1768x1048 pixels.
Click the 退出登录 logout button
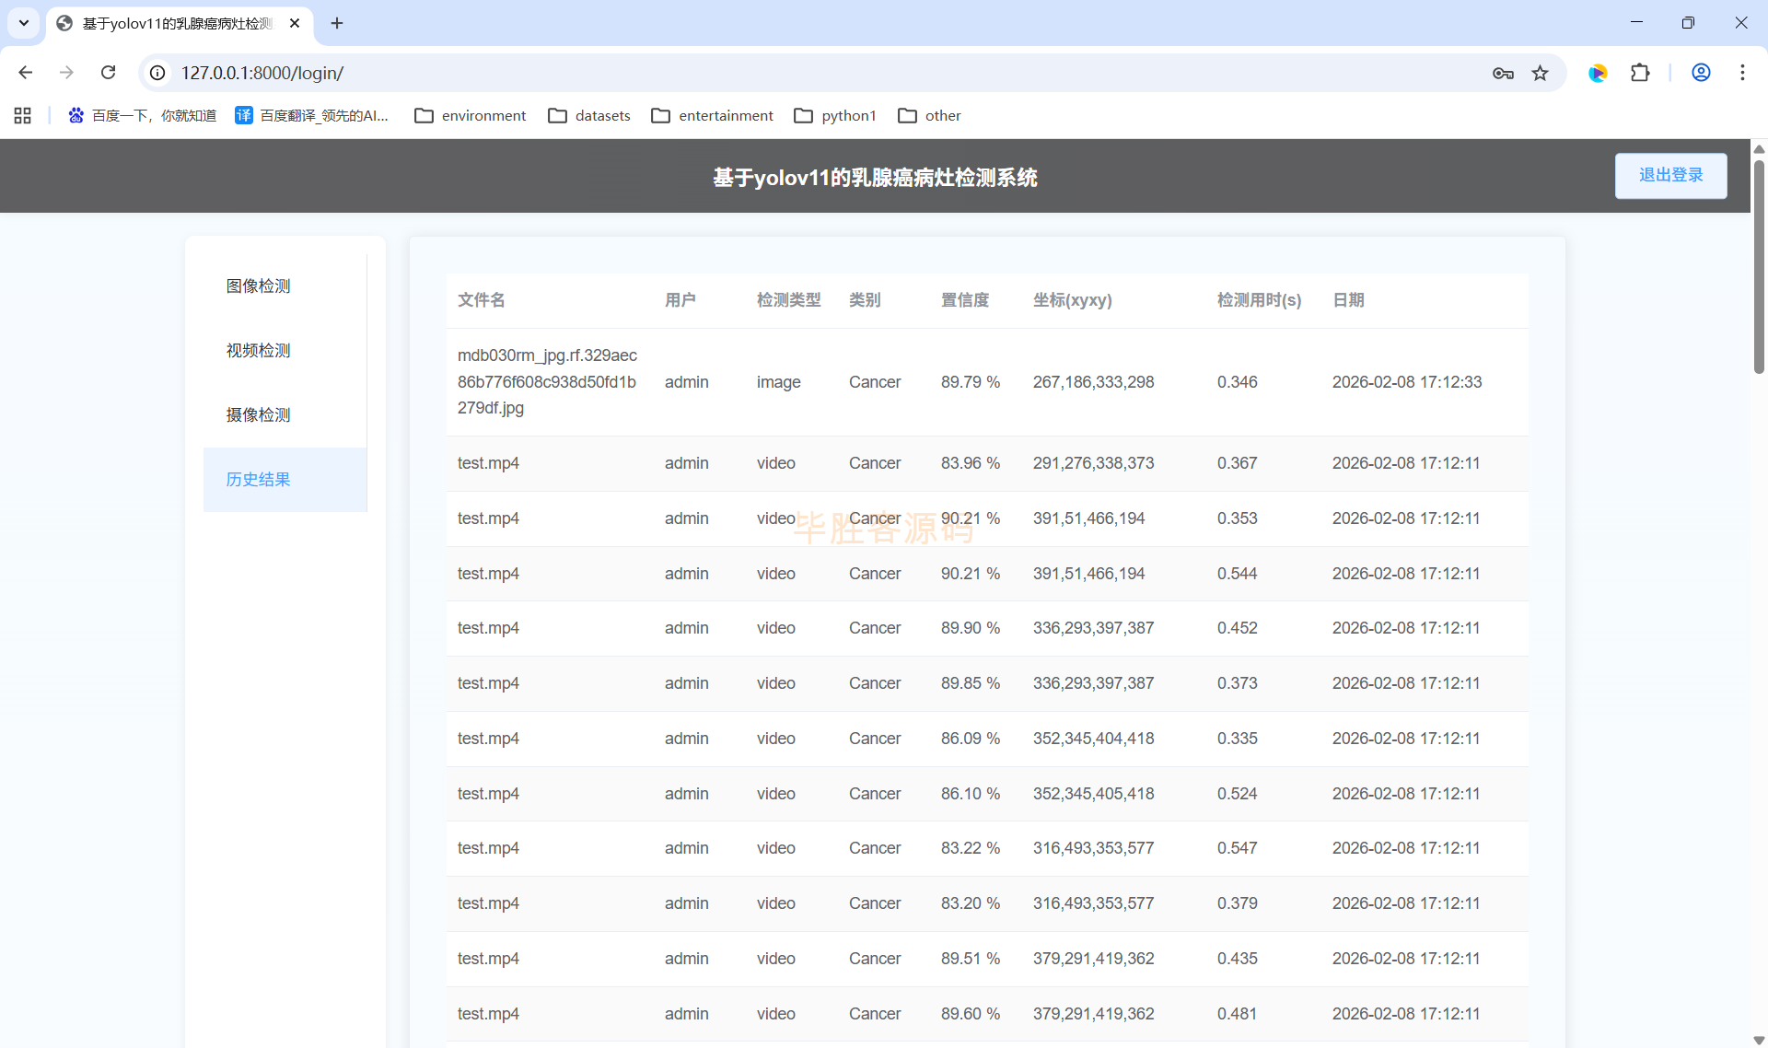coord(1670,175)
